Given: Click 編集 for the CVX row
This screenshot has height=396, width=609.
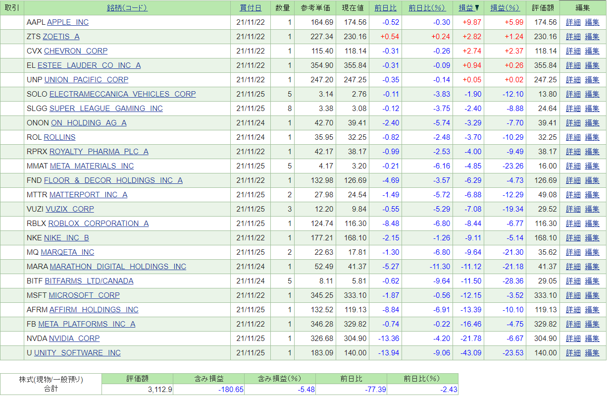Looking at the screenshot, I should pos(592,51).
